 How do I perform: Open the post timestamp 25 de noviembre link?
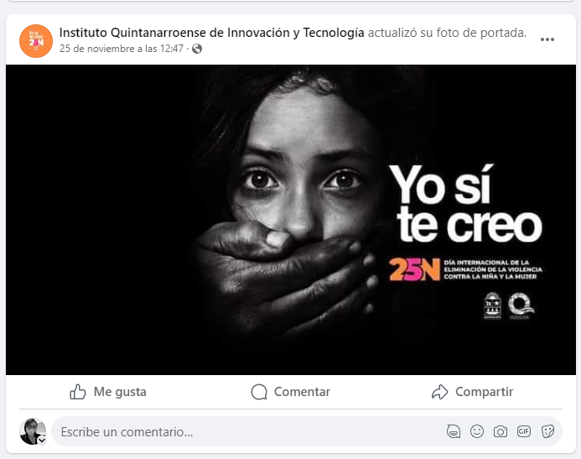click(x=122, y=49)
